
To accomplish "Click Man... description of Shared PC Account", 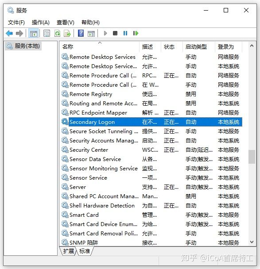I will [x=150, y=196].
